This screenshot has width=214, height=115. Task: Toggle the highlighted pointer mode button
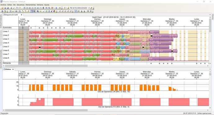(x=32, y=11)
